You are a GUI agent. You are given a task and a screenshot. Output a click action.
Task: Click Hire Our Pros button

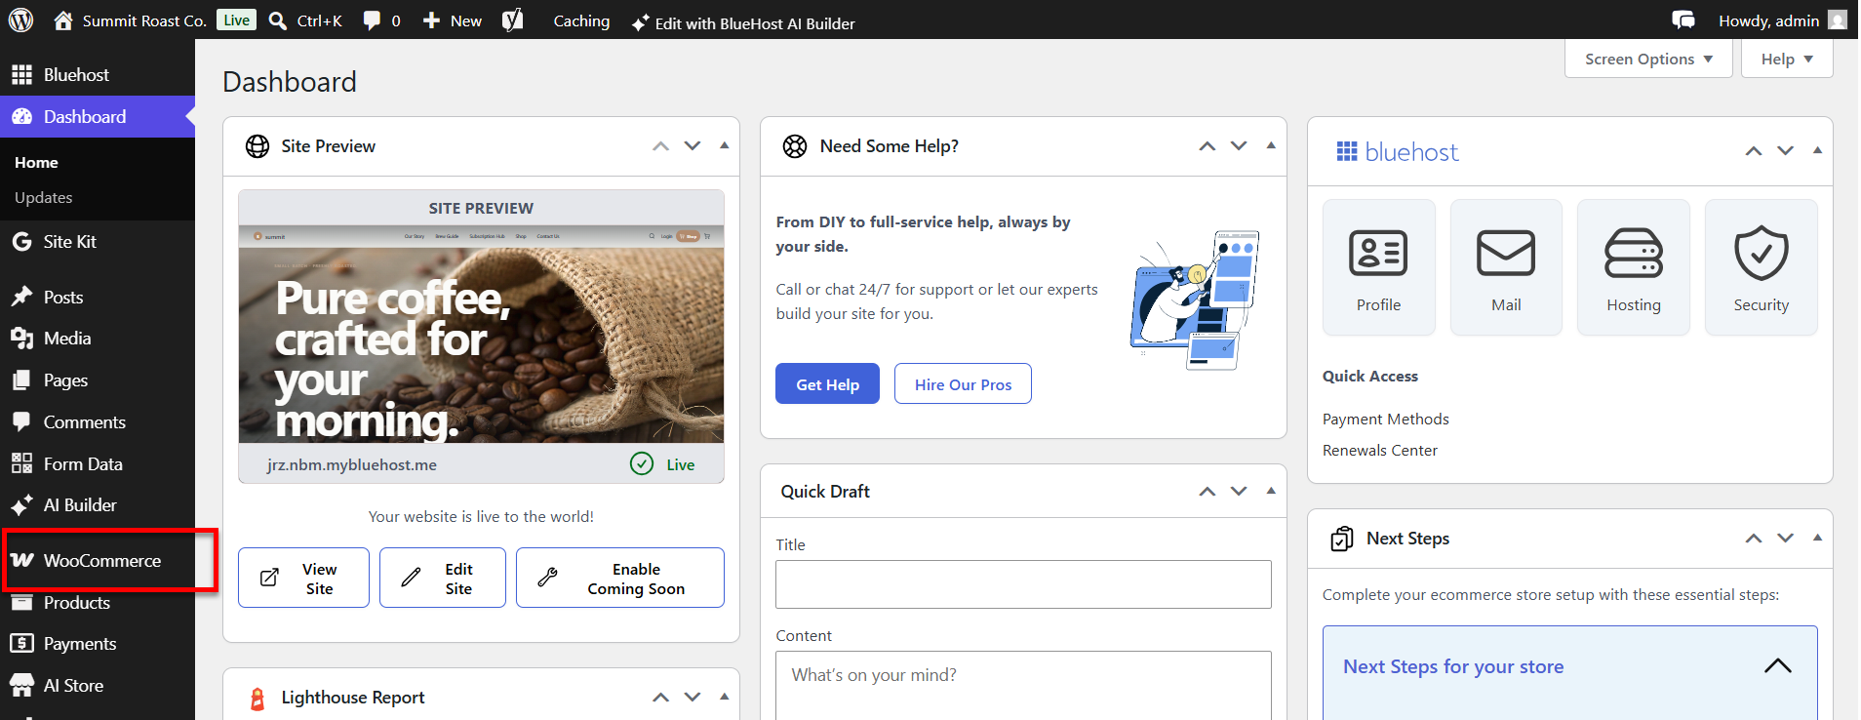point(963,383)
